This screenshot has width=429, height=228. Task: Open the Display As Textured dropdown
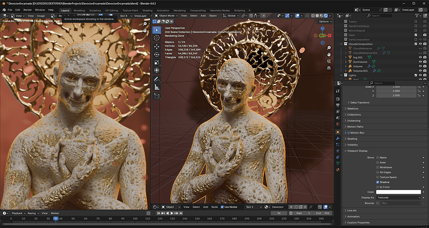(399, 198)
